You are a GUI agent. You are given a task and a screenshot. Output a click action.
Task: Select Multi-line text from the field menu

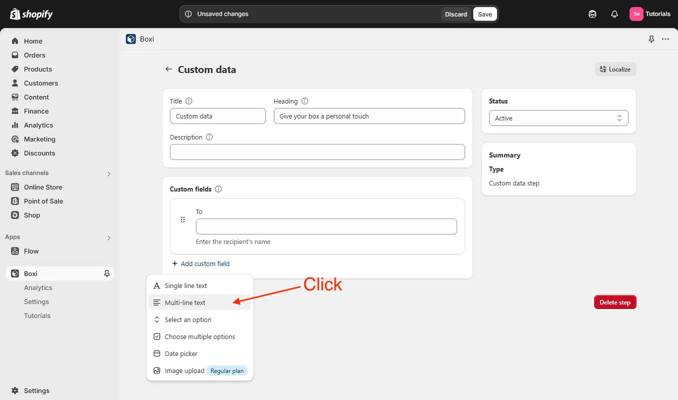pos(185,302)
